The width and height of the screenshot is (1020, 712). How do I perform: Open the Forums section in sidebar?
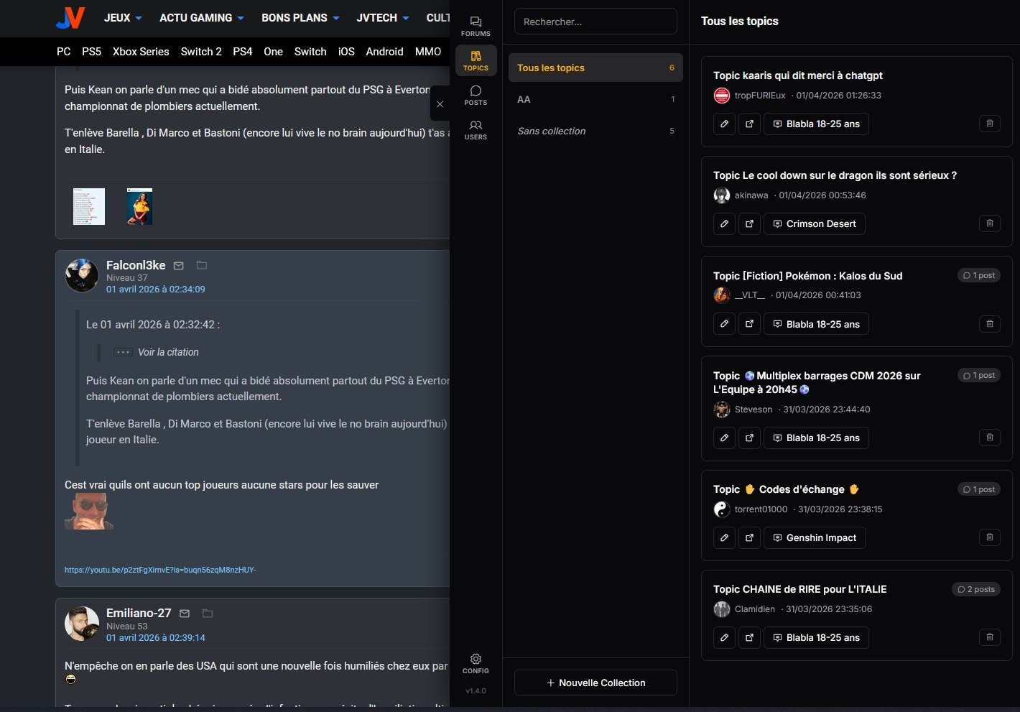click(x=476, y=26)
